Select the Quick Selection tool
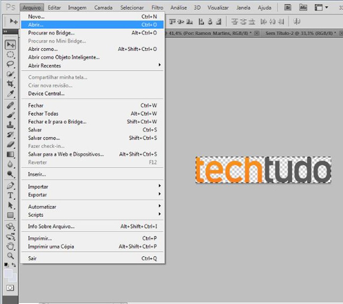 point(10,74)
